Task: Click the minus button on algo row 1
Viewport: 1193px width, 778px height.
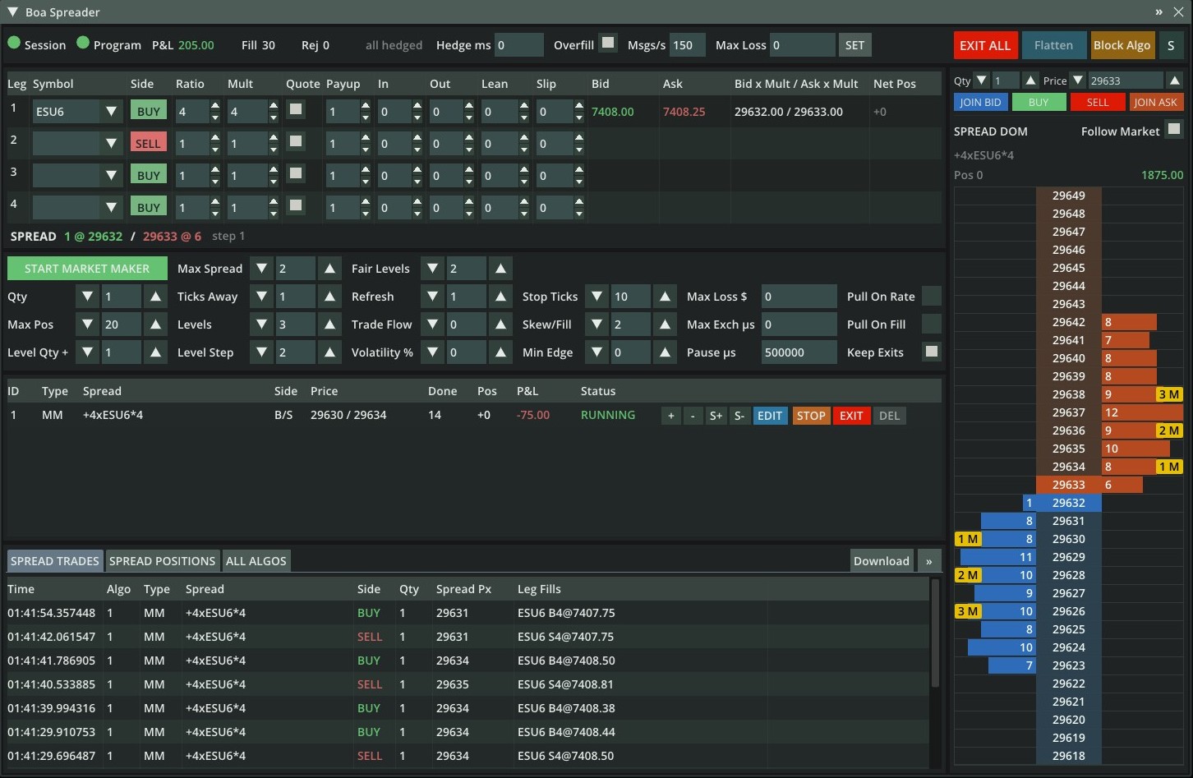Action: pyautogui.click(x=693, y=416)
